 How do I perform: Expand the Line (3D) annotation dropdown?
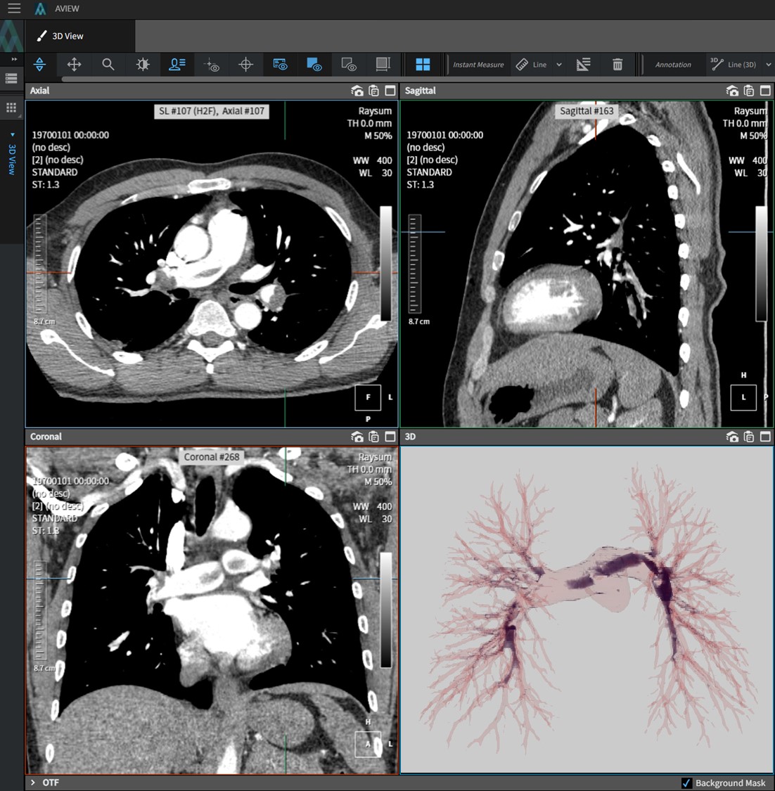[x=768, y=65]
